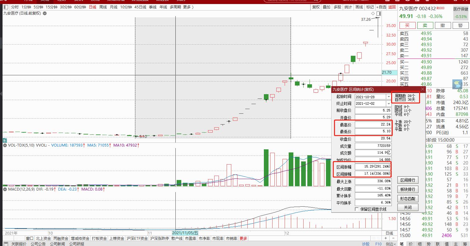
Task: Click the 复权 toolbar button
Action: click(x=316, y=7)
